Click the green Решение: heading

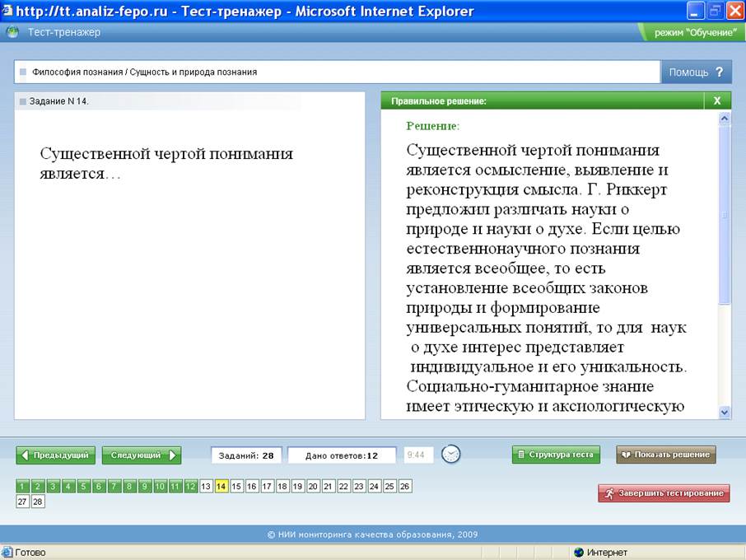click(x=432, y=126)
